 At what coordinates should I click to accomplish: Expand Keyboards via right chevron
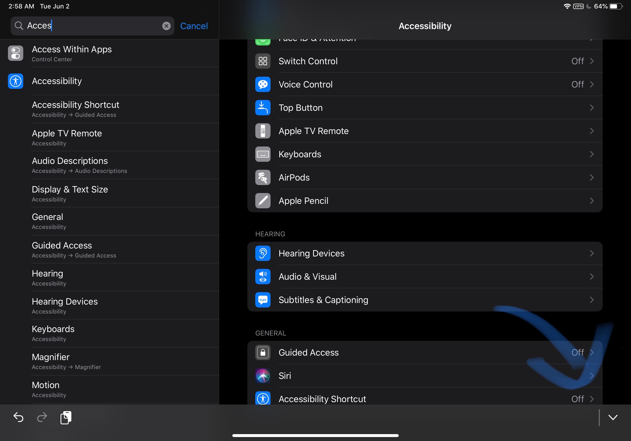[591, 154]
